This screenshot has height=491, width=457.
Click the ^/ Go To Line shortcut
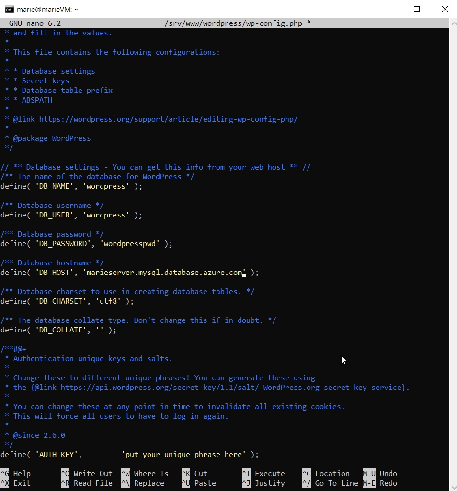pos(331,483)
